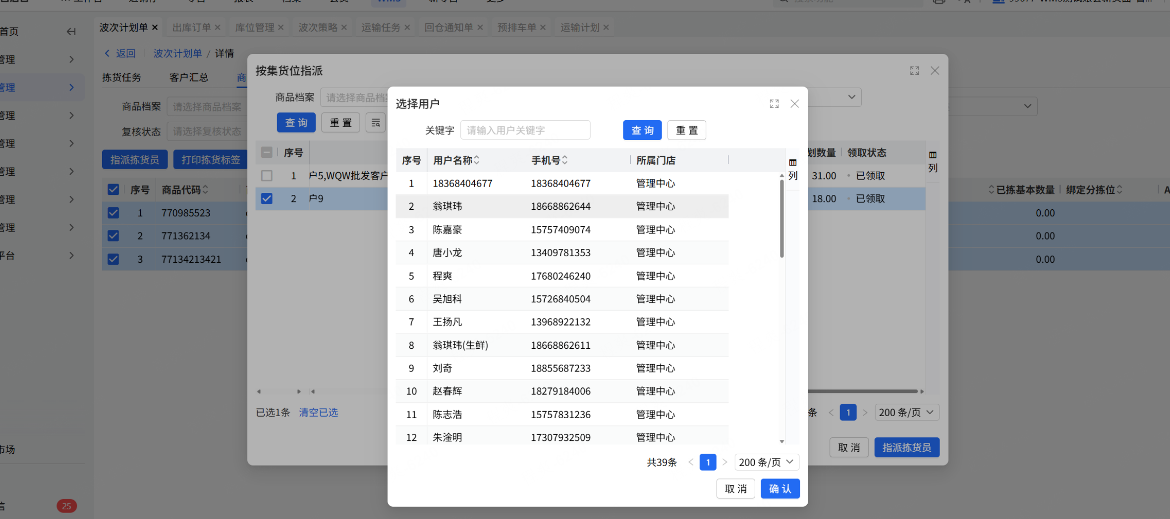Sort the background table by 绑定分拣位

1119,189
